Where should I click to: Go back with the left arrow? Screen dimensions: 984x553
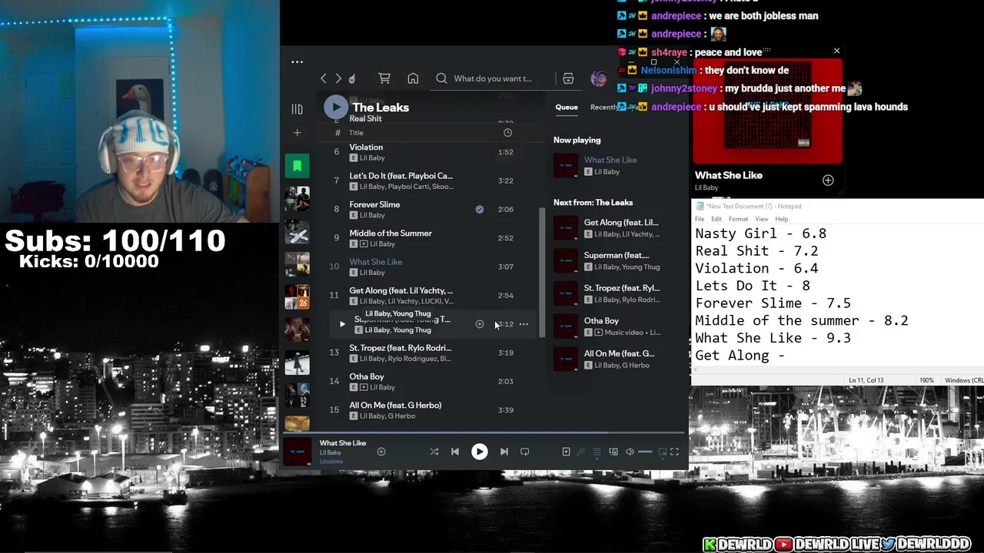point(324,78)
